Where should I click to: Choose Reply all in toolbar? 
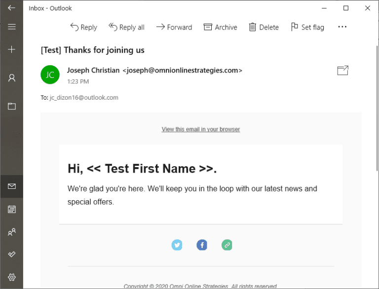pos(126,27)
